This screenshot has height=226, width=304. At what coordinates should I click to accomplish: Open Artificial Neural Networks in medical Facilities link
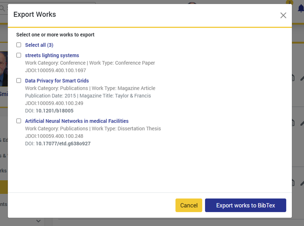(77, 121)
